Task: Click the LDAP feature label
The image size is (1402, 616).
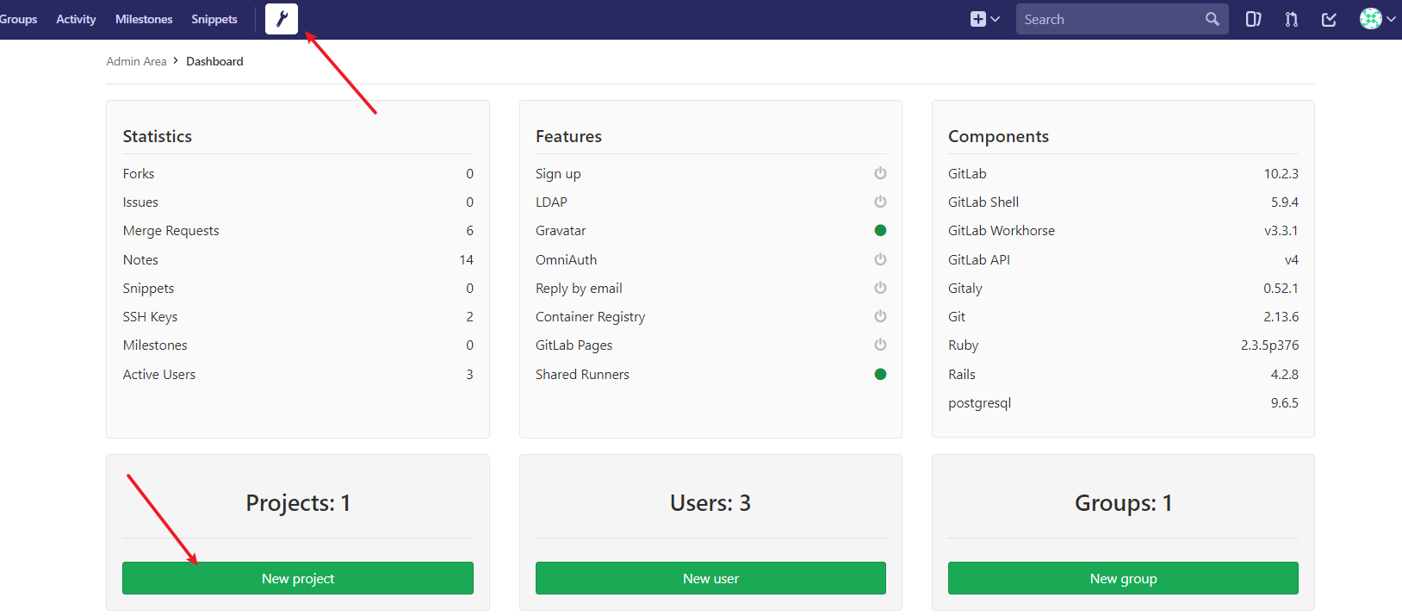Action: [x=551, y=202]
